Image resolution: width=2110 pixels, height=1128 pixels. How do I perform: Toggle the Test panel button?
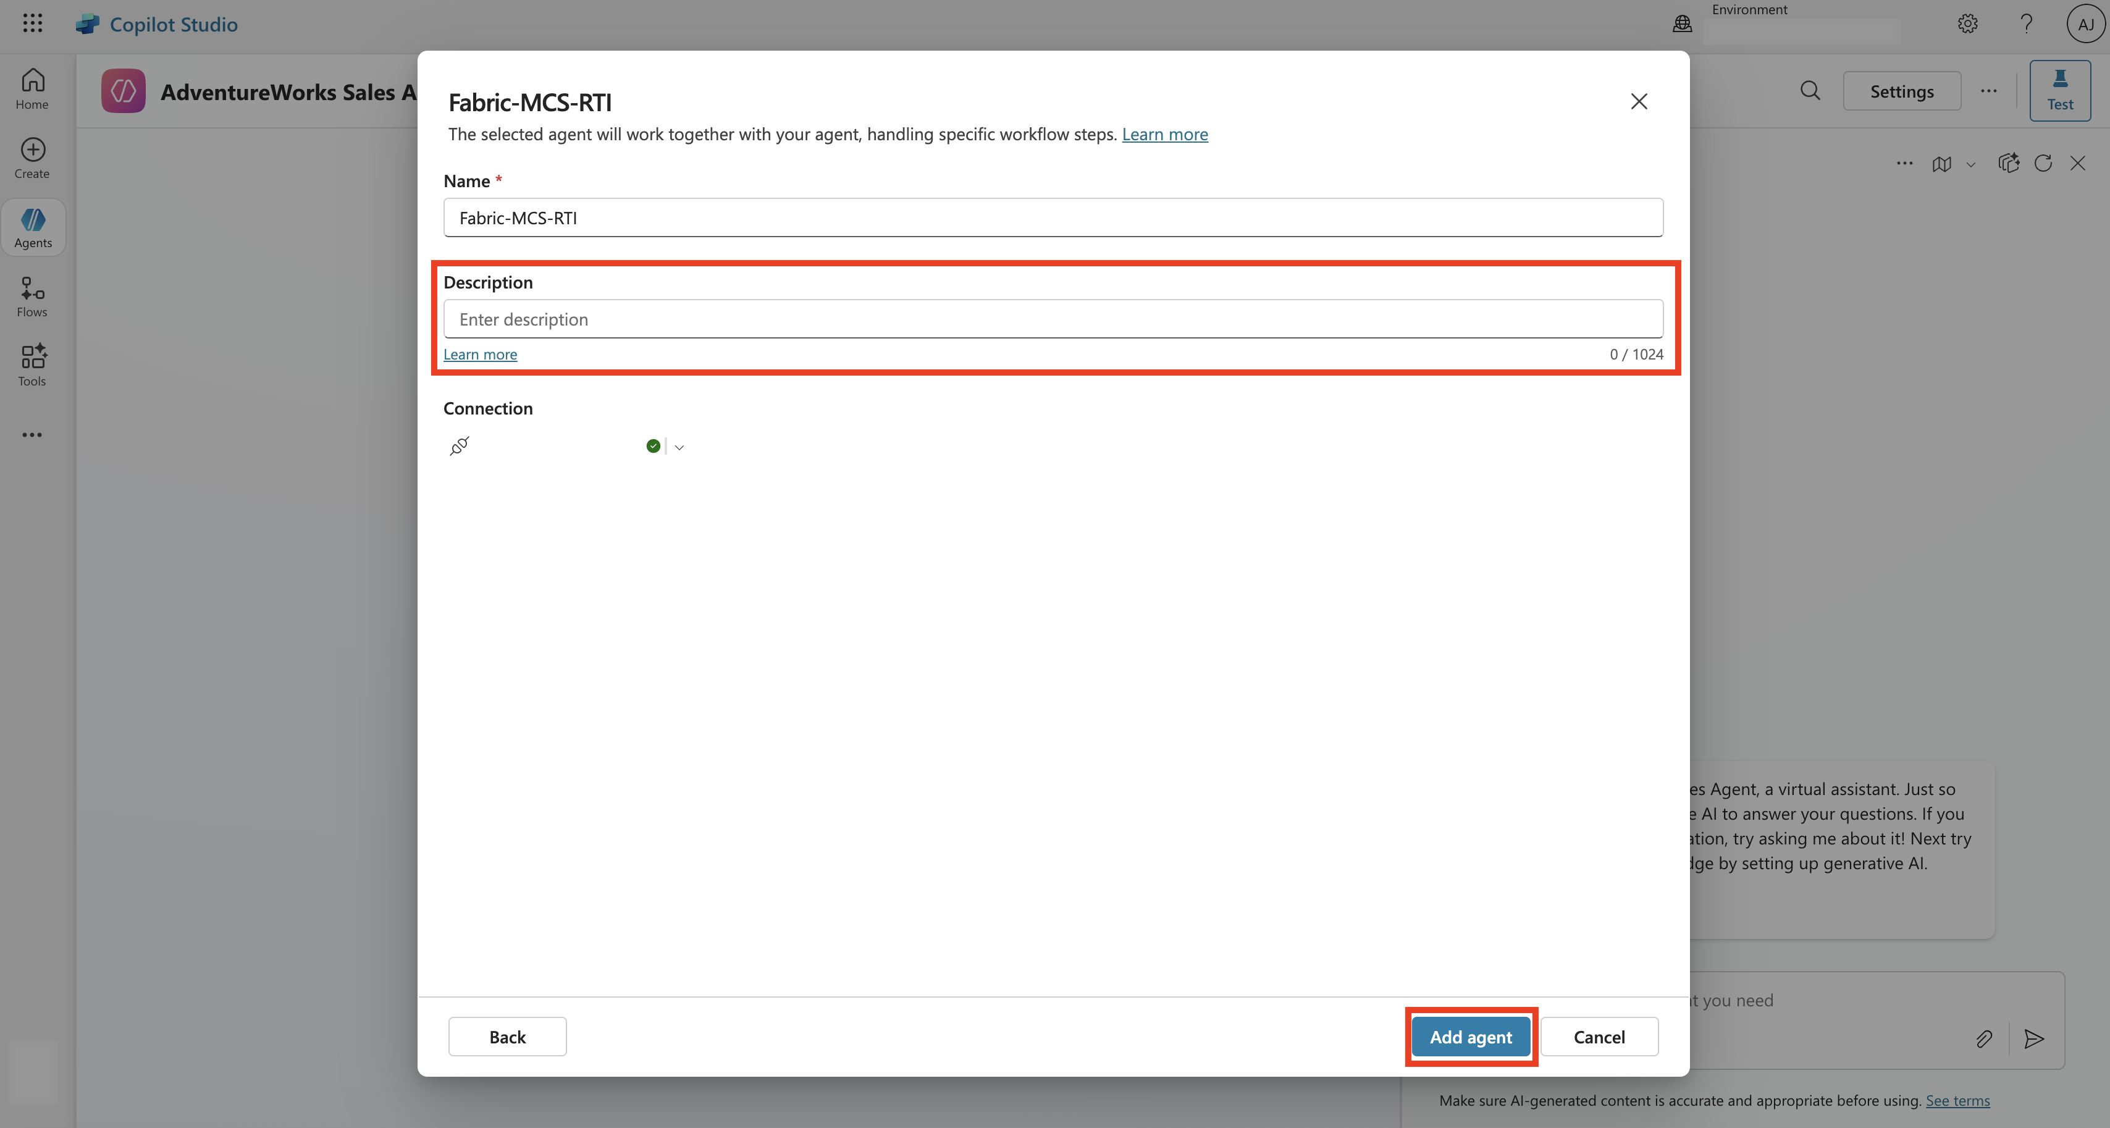(2059, 90)
